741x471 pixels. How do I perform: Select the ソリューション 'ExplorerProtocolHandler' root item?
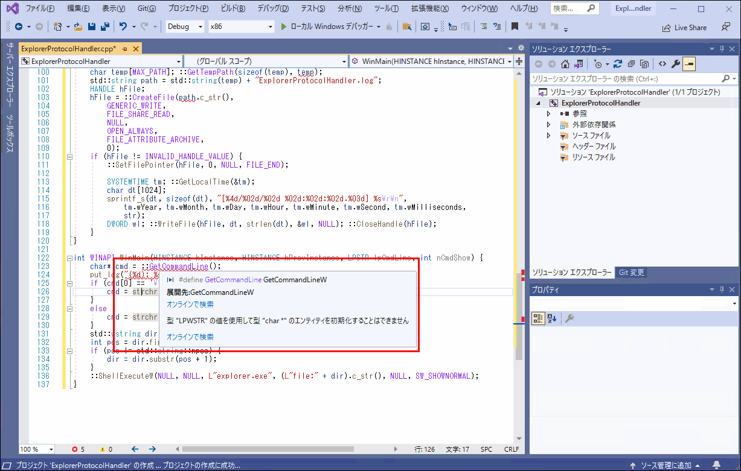pyautogui.click(x=635, y=92)
